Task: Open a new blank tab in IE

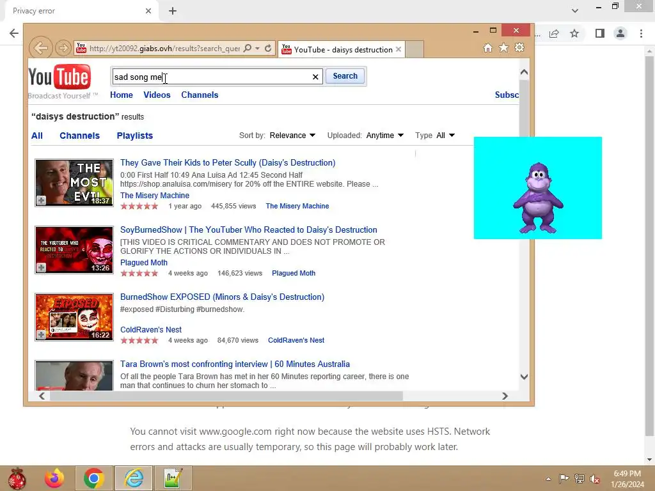Action: click(414, 49)
